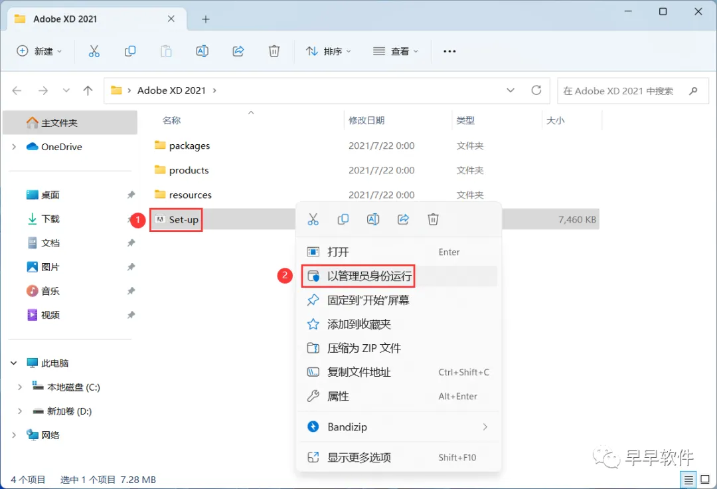The height and width of the screenshot is (489, 717).
Task: Go back with the left arrow button
Action: (17, 90)
